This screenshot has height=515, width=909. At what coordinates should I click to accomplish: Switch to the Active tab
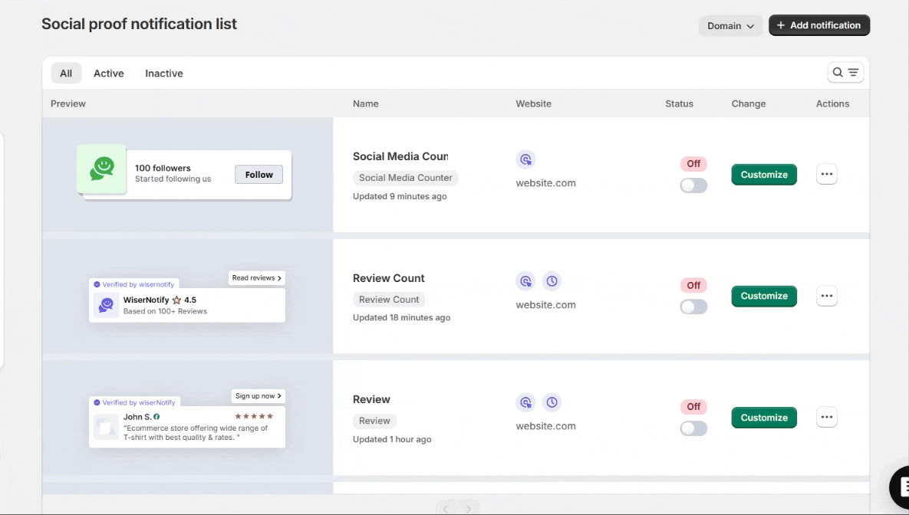(108, 74)
